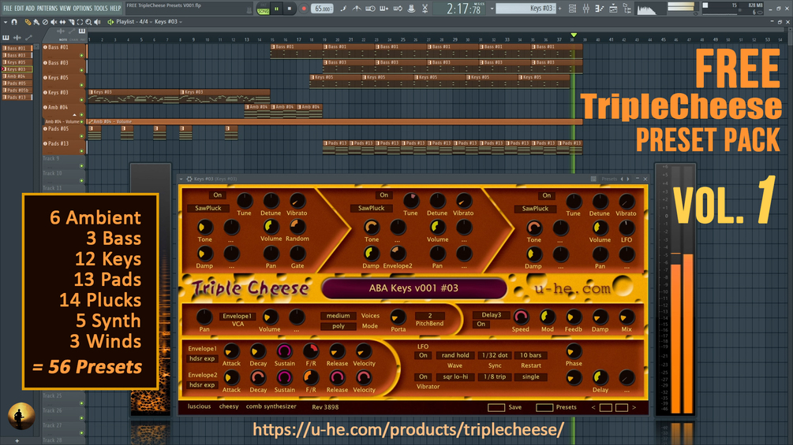Collapse the Amb #04 track group arrow
The image size is (793, 445).
point(74,114)
